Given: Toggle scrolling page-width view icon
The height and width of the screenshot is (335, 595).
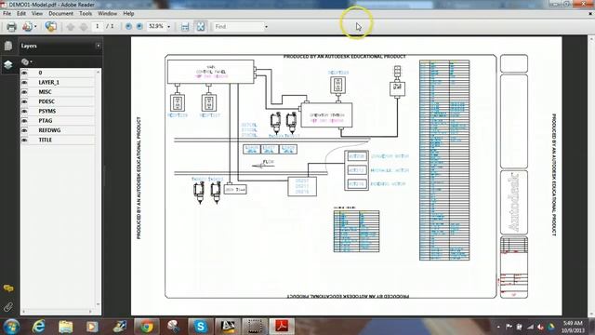Looking at the screenshot, I should click(x=185, y=27).
